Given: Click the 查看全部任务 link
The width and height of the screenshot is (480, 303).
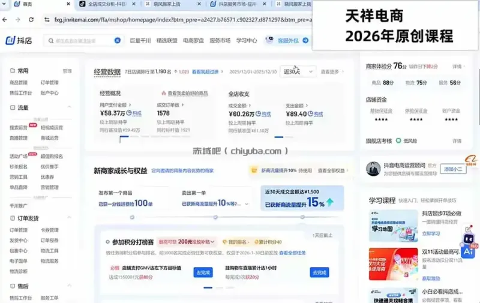Looking at the screenshot, I should [292, 253].
